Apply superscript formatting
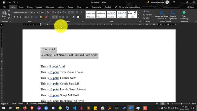This screenshot has height=111, width=197. [x=32, y=17]
